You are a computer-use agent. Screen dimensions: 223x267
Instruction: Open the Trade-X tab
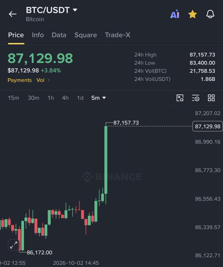[118, 35]
